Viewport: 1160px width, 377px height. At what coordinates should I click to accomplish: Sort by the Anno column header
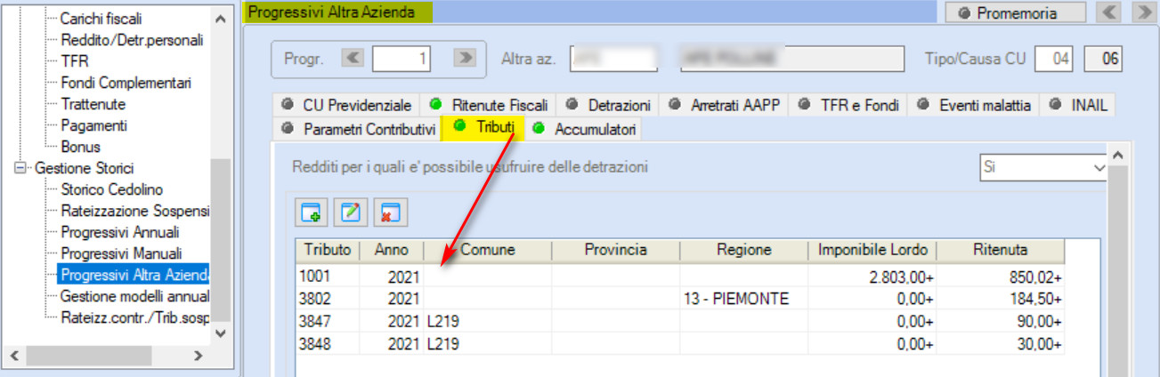tap(392, 250)
